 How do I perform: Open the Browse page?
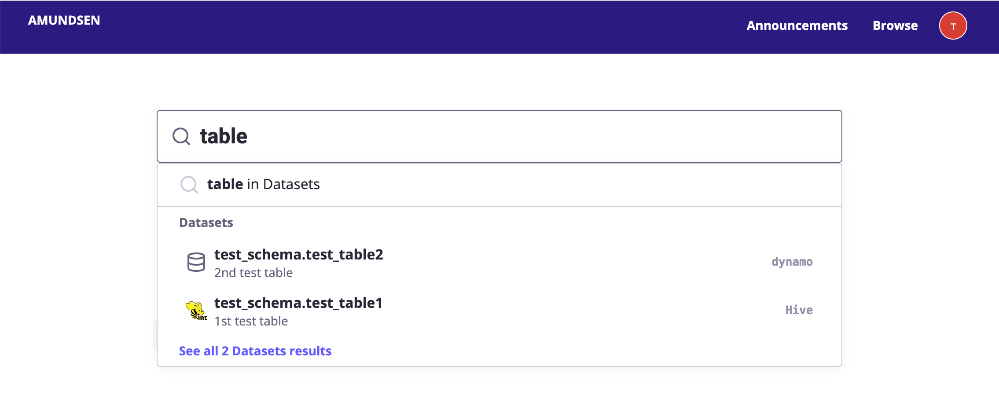895,26
